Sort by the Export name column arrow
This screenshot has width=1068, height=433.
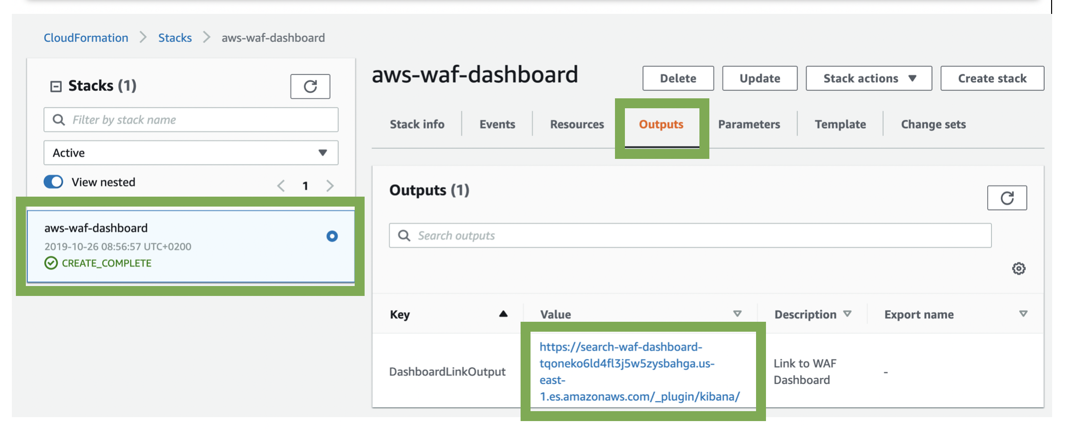1023,314
